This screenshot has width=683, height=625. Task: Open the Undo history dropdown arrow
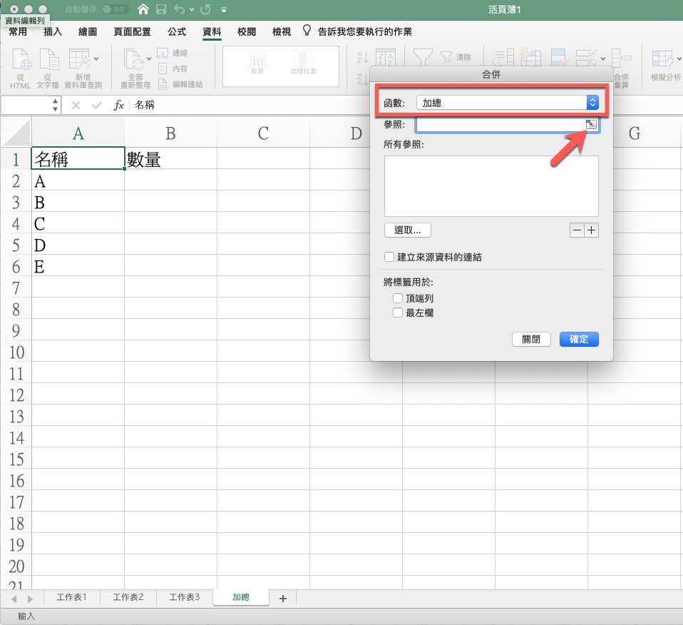coord(192,9)
